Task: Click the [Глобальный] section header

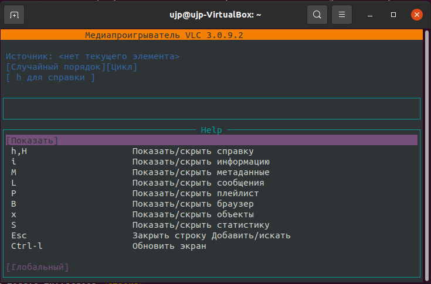Action: 38,267
